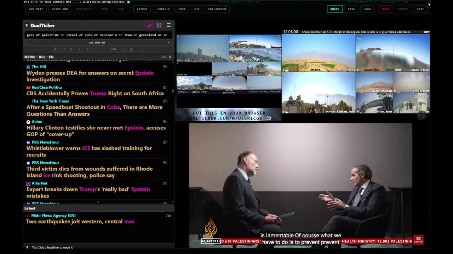Click The Hill source logo icon
Image resolution: width=453 pixels, height=254 pixels.
pyautogui.click(x=28, y=67)
